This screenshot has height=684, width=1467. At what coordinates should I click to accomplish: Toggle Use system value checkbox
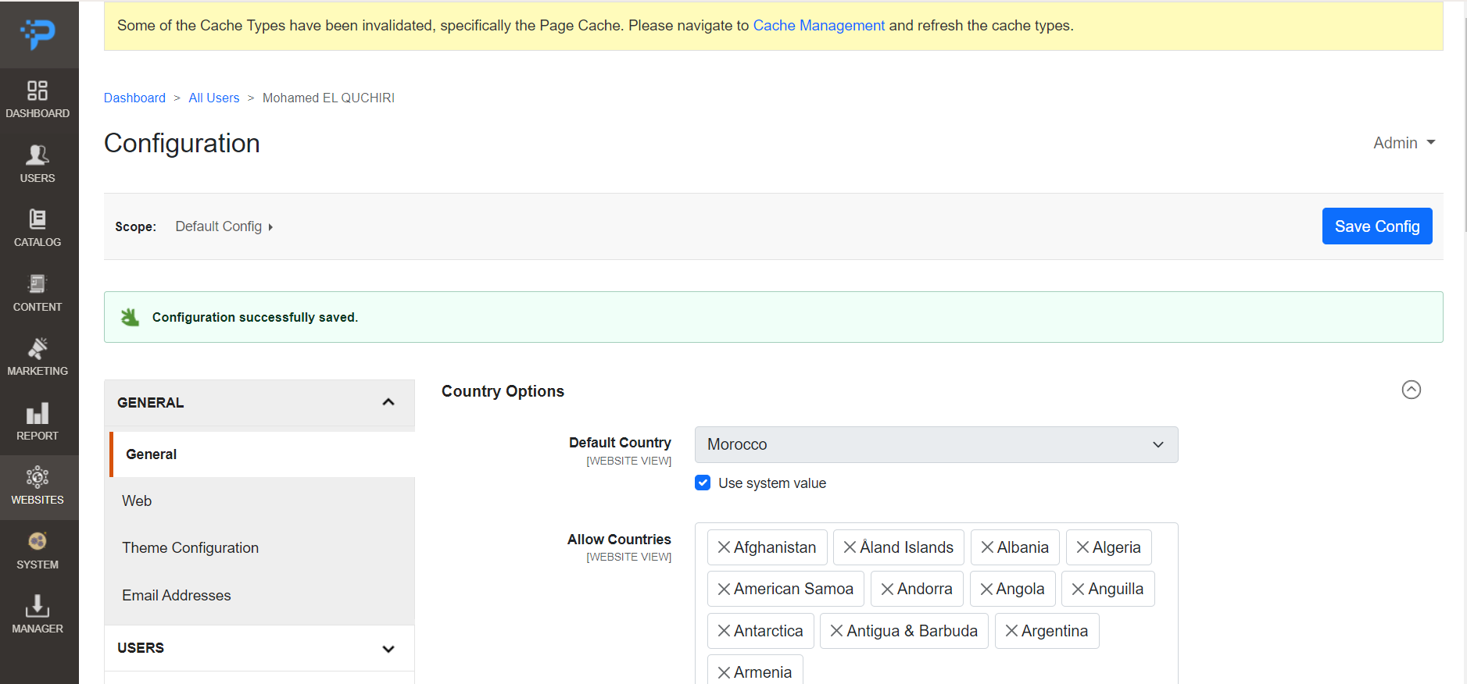tap(703, 483)
